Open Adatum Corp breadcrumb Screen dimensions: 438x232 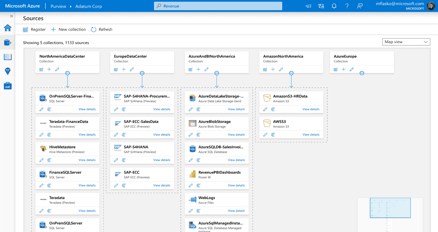(89, 6)
